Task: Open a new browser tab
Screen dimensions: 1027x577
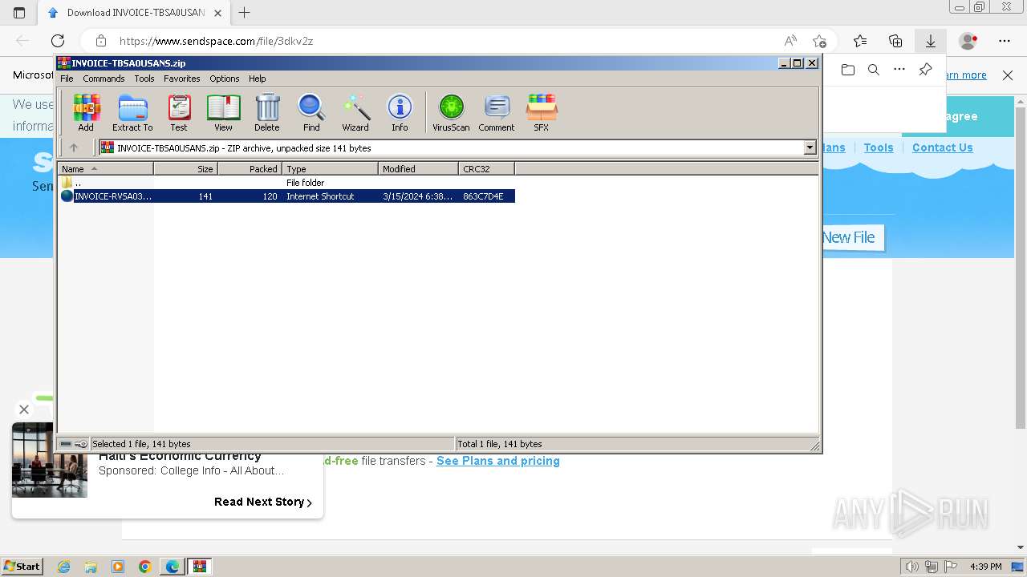Action: pos(245,13)
